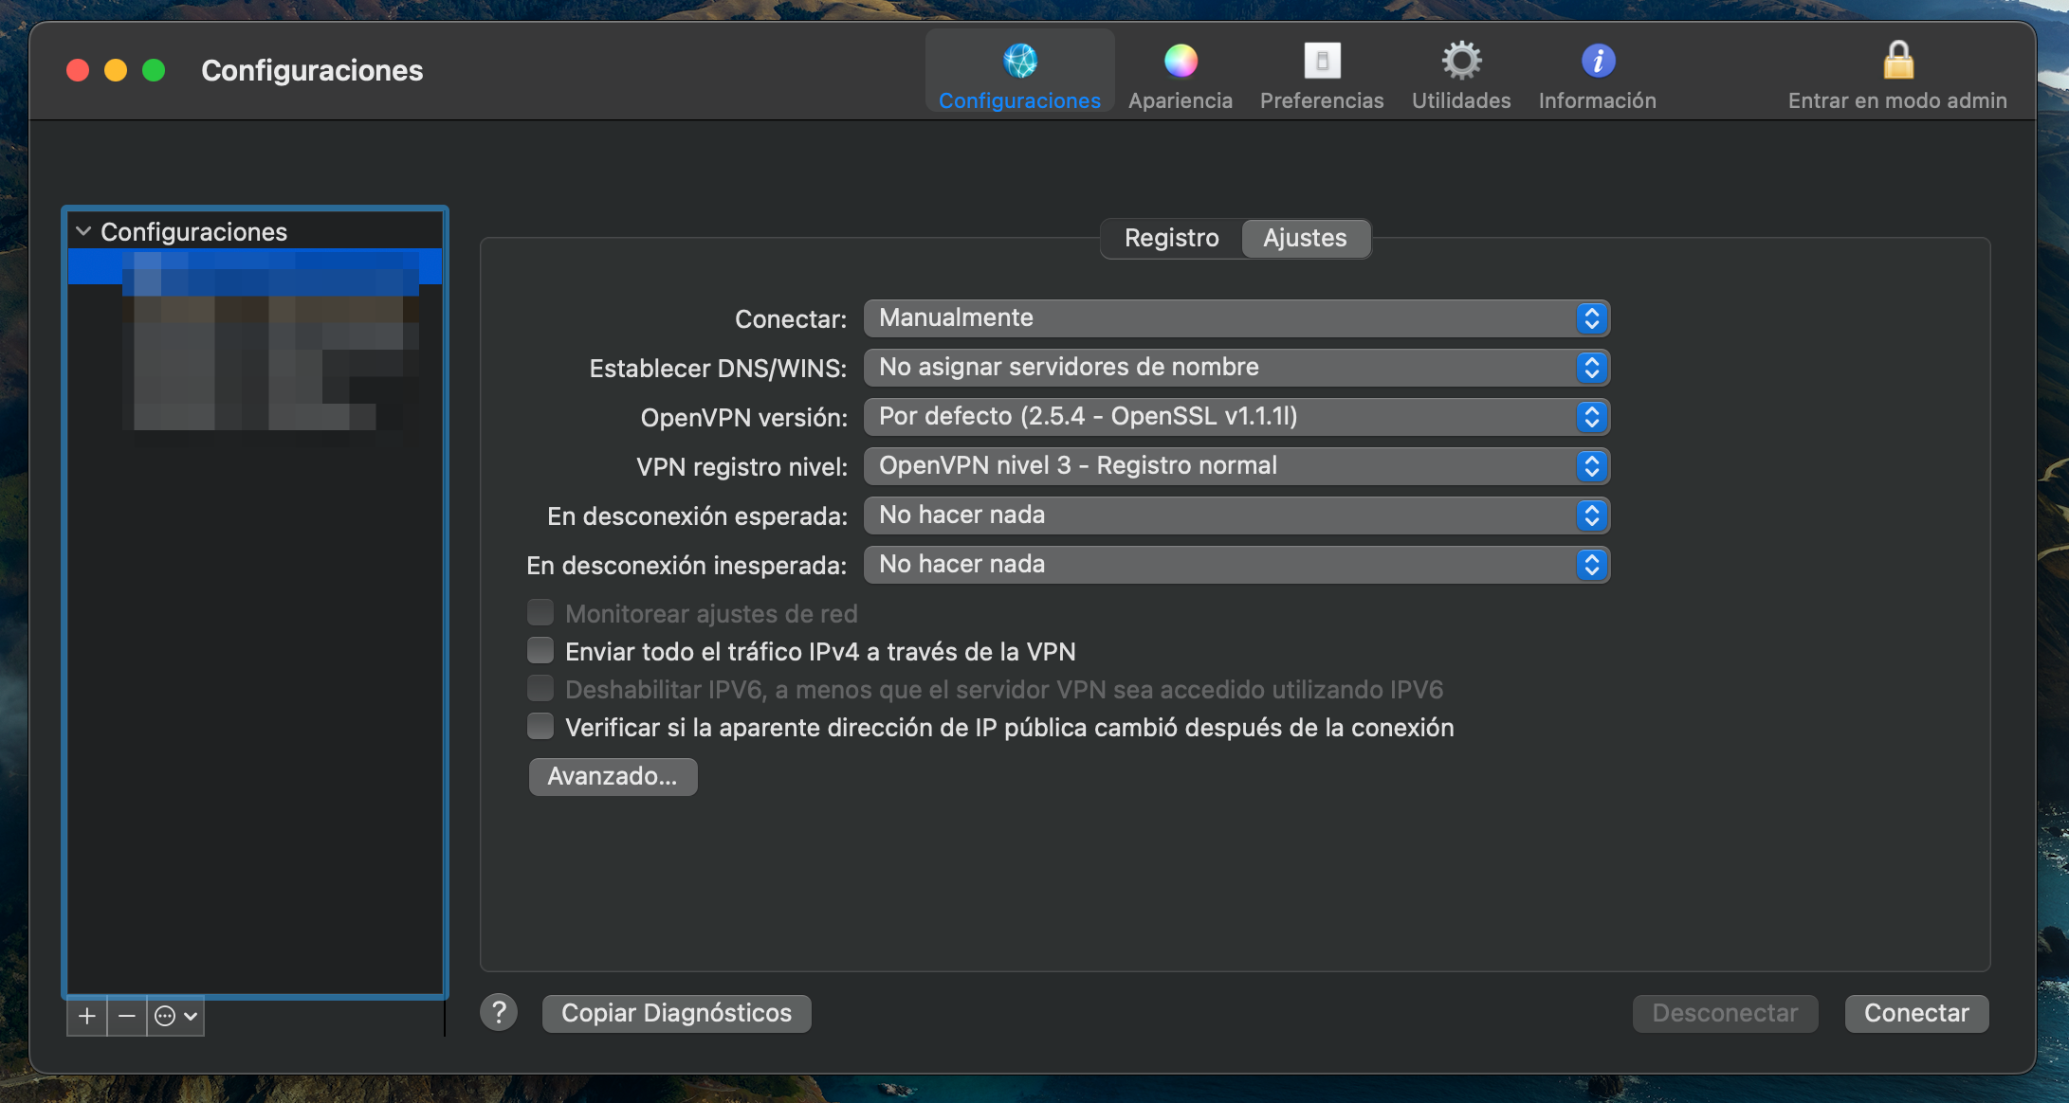Collapse the Configuraciones tree in sidebar
The width and height of the screenshot is (2069, 1103).
(x=83, y=231)
